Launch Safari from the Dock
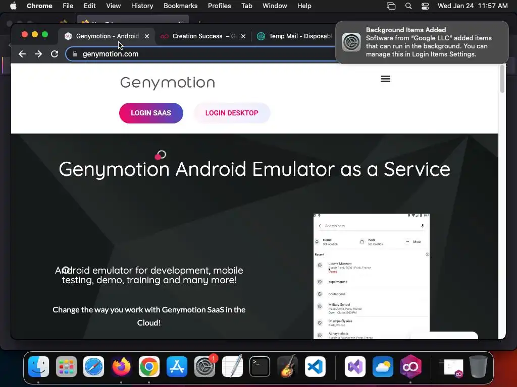Image resolution: width=517 pixels, height=387 pixels. 93,366
